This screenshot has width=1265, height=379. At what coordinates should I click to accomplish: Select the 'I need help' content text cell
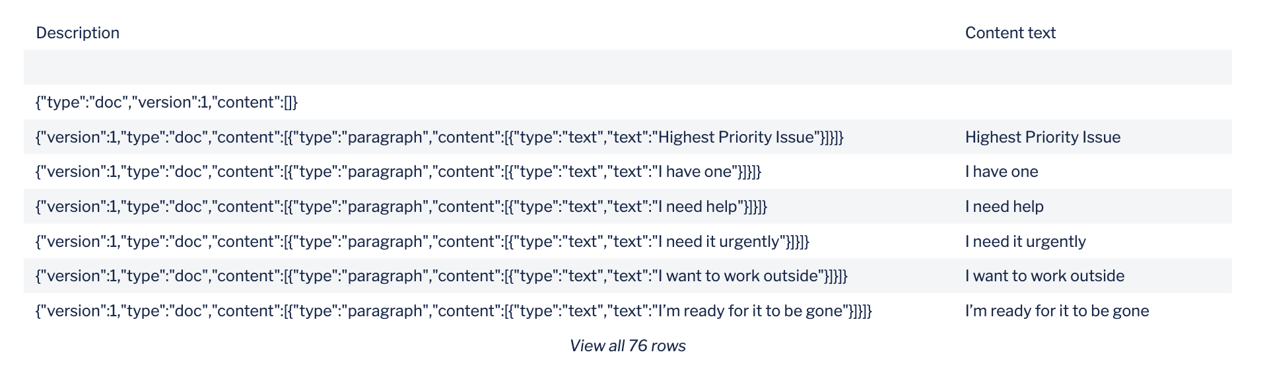1004,207
